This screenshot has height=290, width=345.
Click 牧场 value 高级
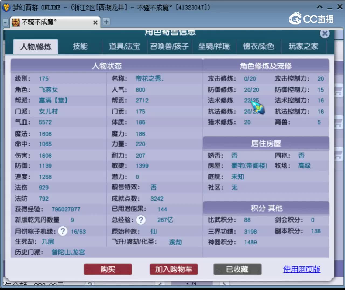click(x=305, y=166)
